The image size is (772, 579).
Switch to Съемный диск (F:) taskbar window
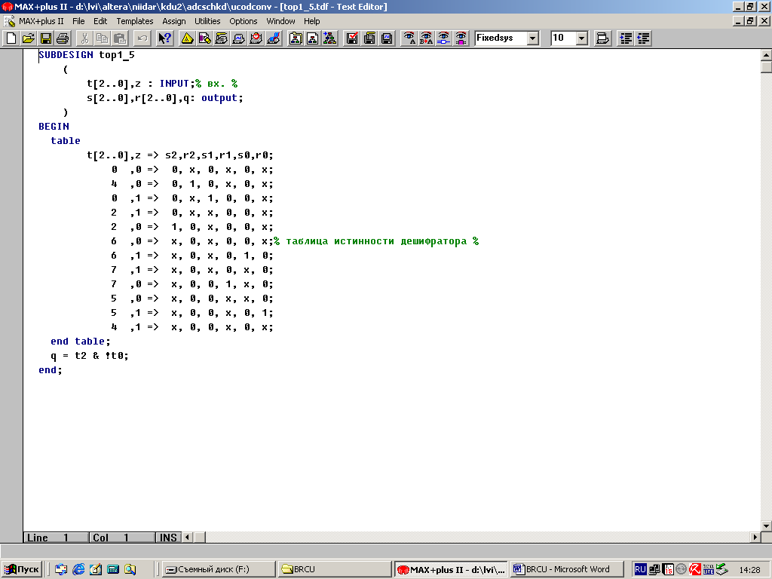coord(219,570)
